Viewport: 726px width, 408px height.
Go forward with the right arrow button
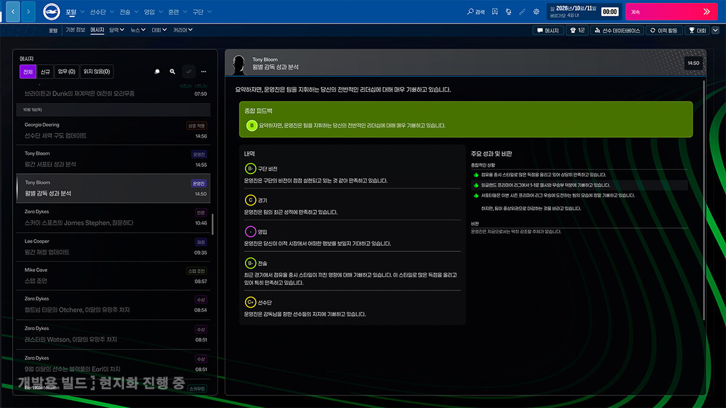[x=28, y=11]
